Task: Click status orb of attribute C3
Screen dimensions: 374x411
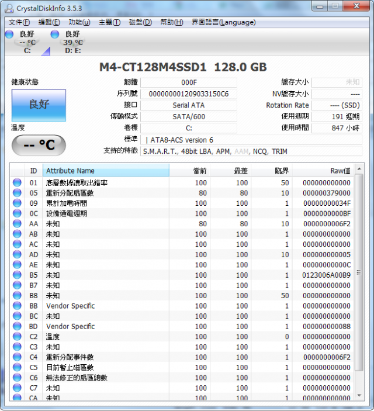Action: point(17,347)
